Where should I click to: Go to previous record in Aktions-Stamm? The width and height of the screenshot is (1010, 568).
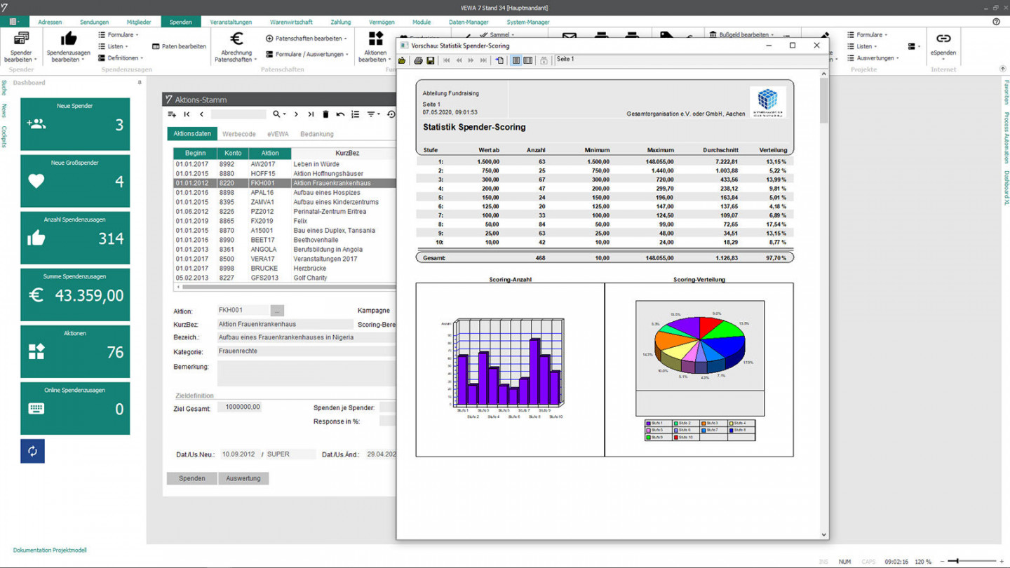pos(201,114)
